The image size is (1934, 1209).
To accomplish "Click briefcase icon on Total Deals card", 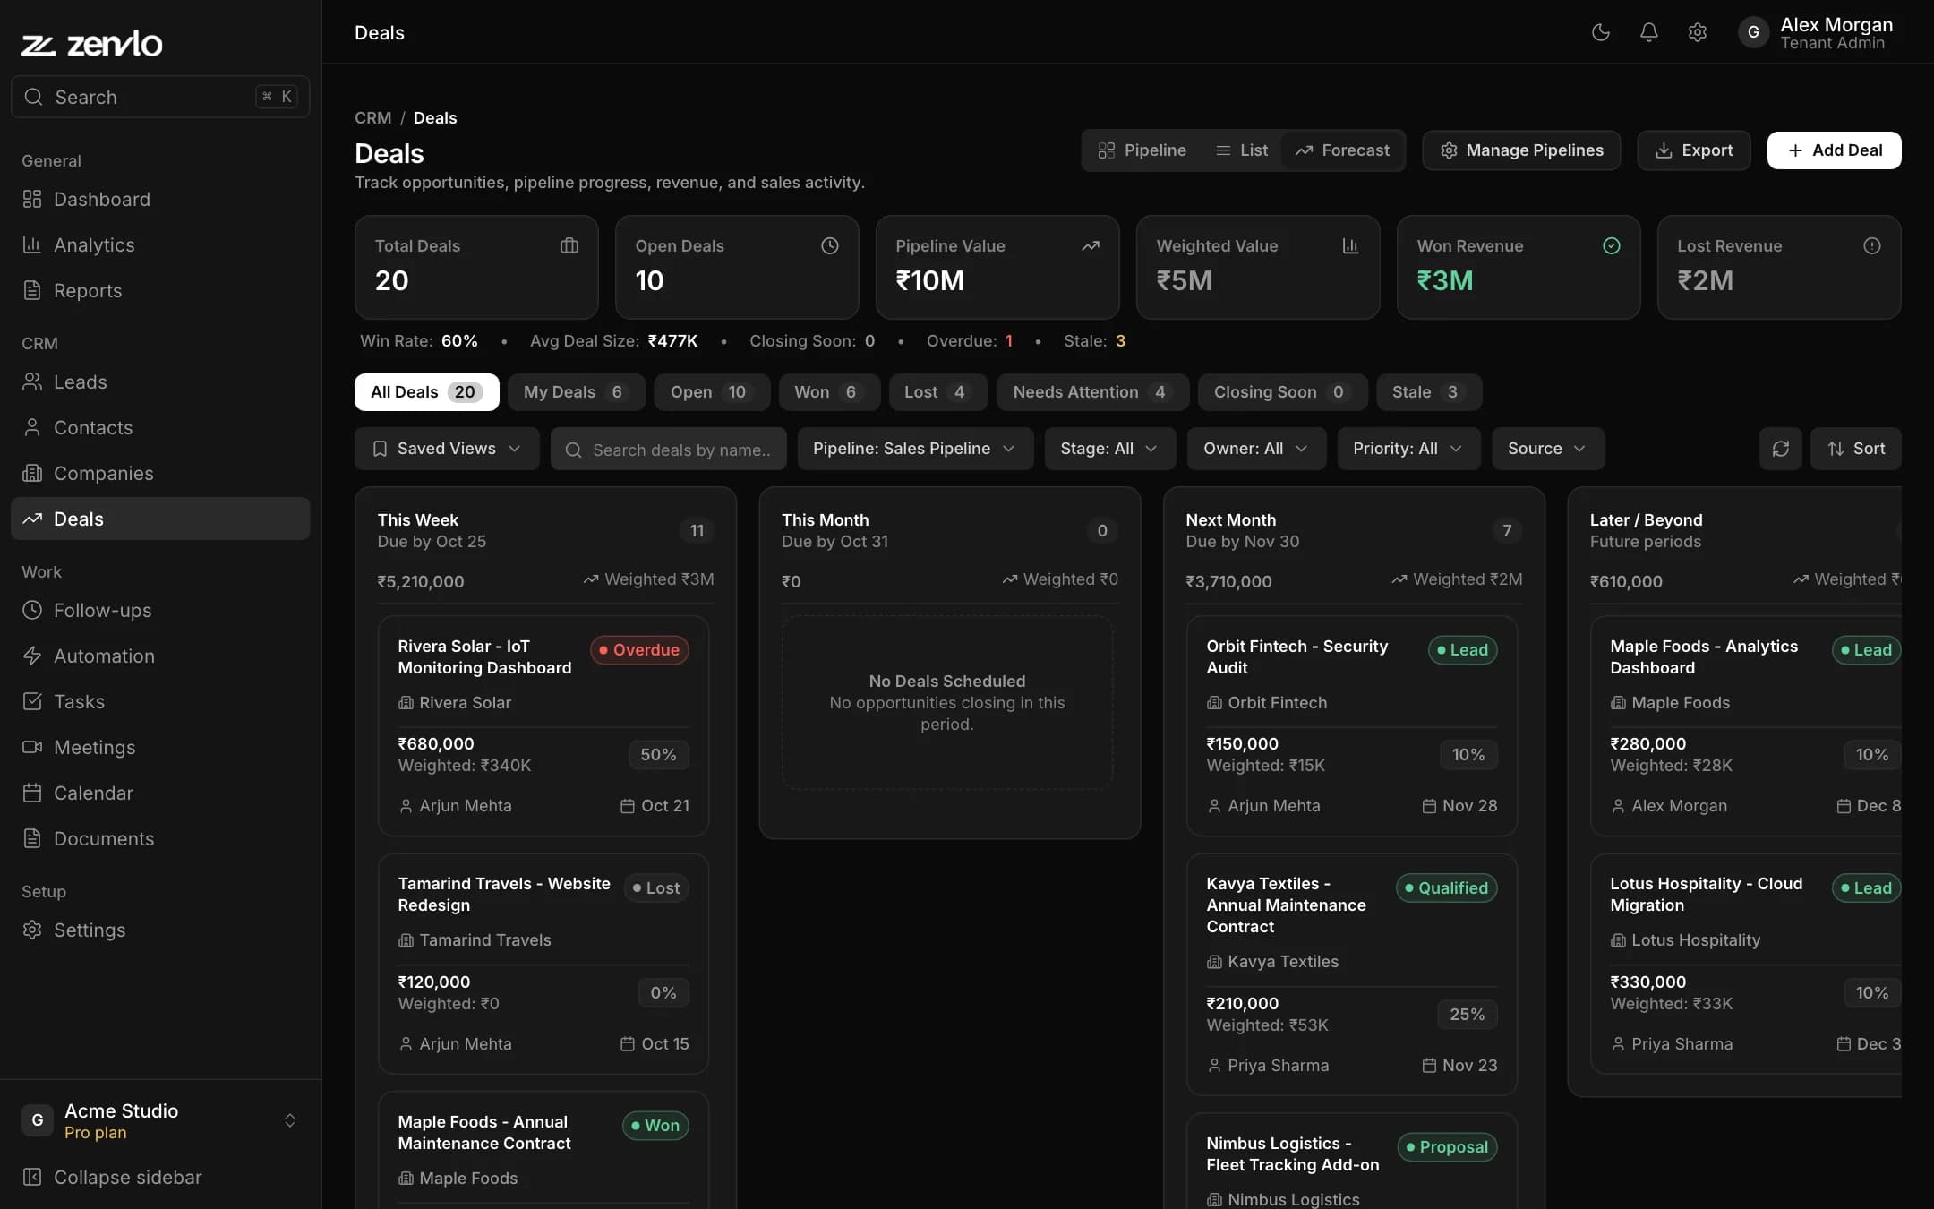I will coord(569,245).
